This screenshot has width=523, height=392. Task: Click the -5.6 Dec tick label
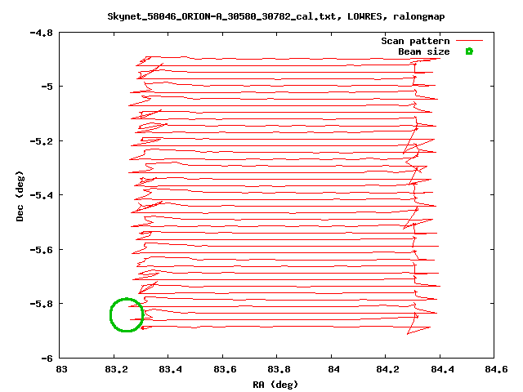click(x=42, y=249)
